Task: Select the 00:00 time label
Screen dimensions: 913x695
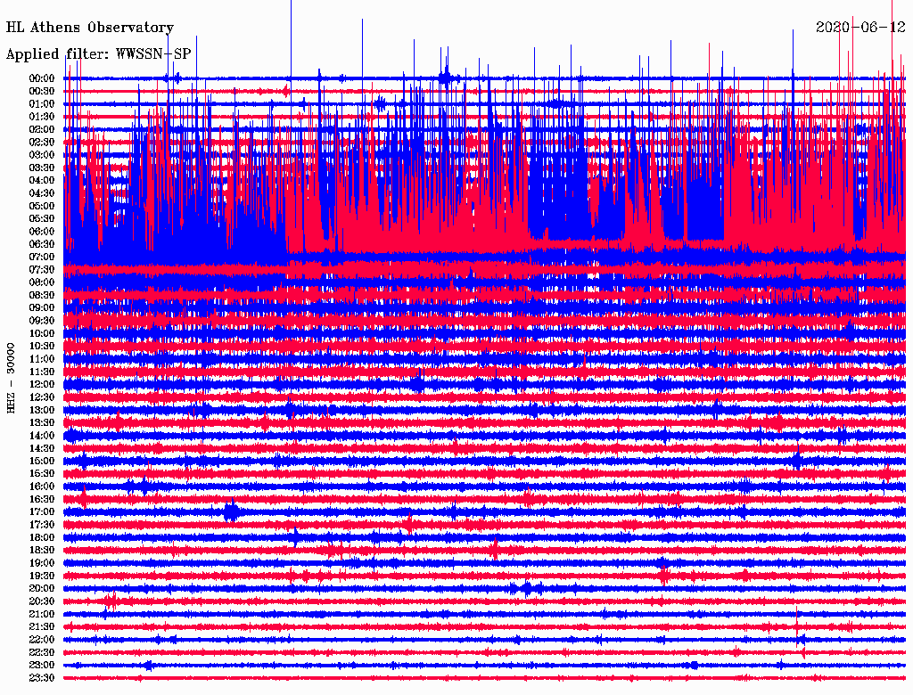Action: click(x=42, y=78)
